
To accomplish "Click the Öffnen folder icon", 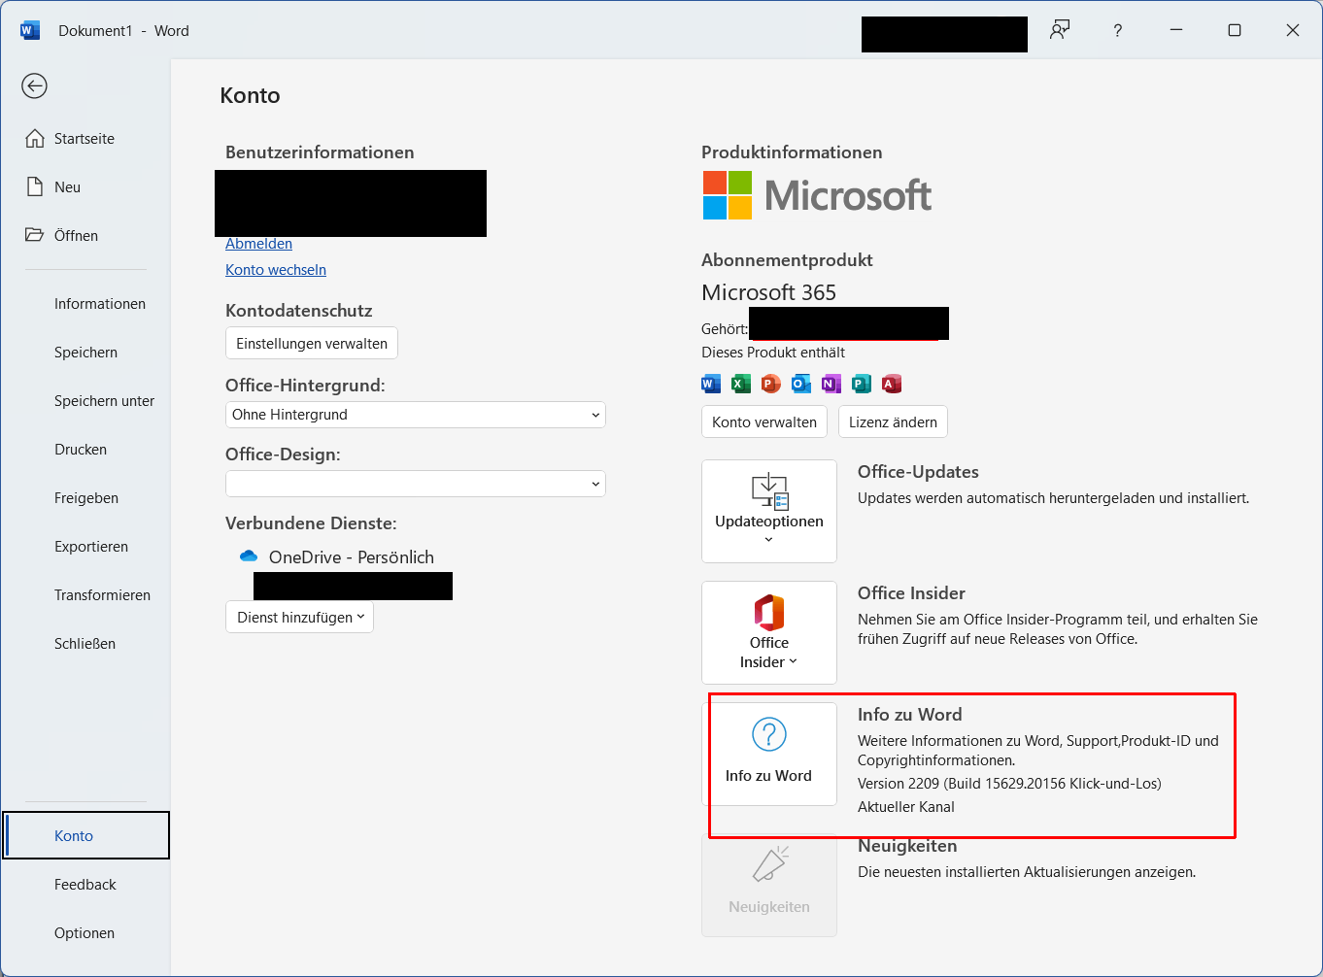I will click(35, 235).
